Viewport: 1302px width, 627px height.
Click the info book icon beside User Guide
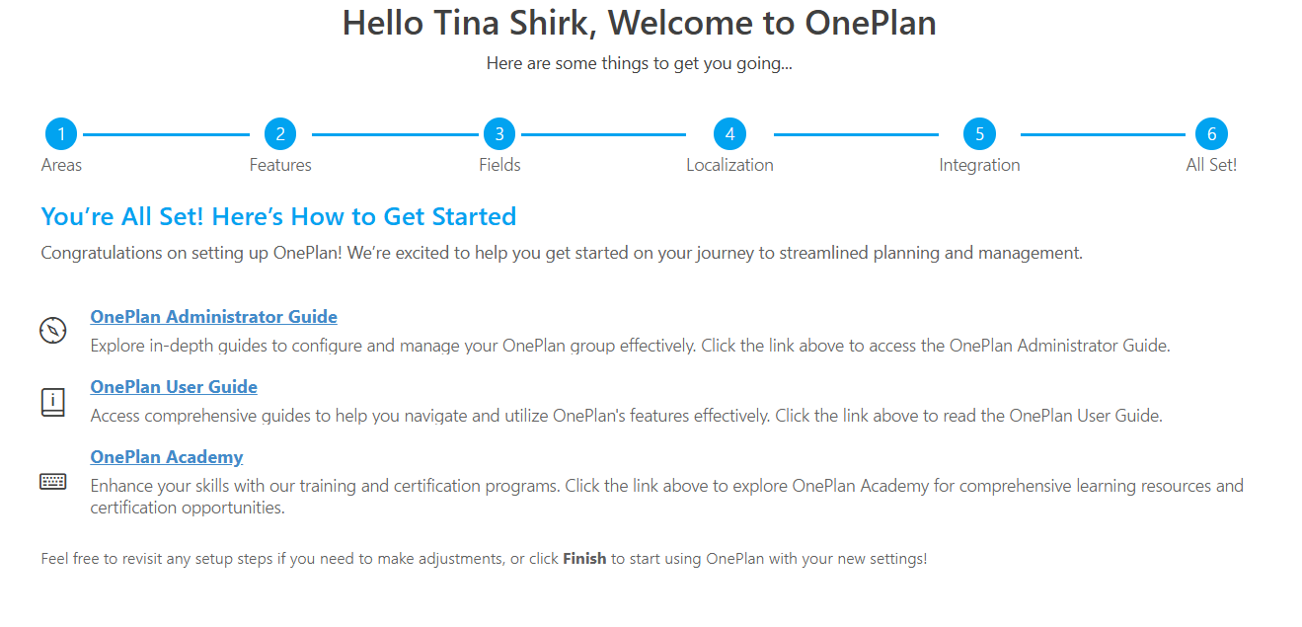pyautogui.click(x=53, y=401)
